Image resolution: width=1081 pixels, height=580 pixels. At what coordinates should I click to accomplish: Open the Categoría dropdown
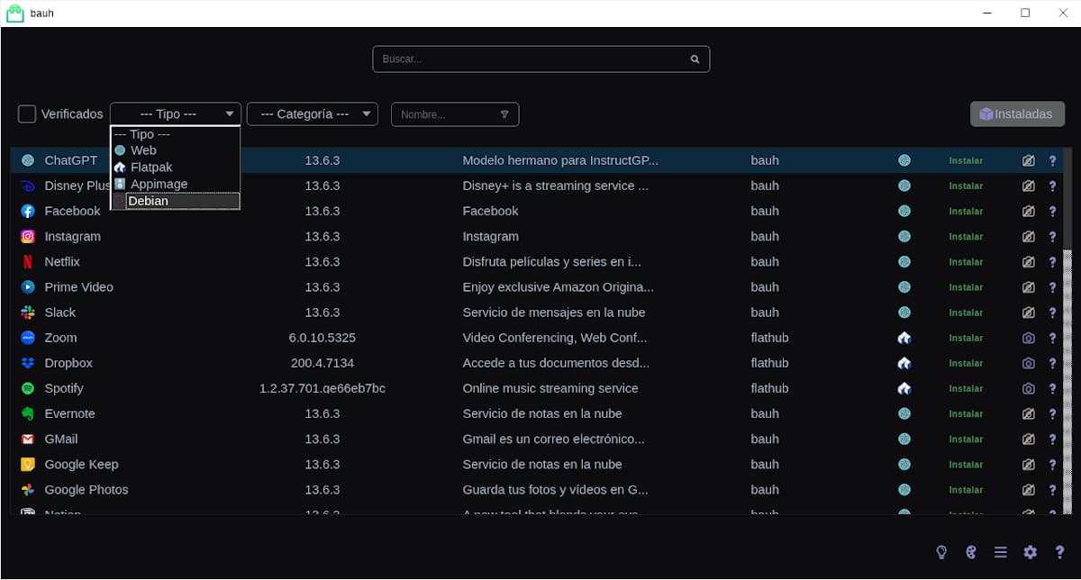click(x=312, y=114)
